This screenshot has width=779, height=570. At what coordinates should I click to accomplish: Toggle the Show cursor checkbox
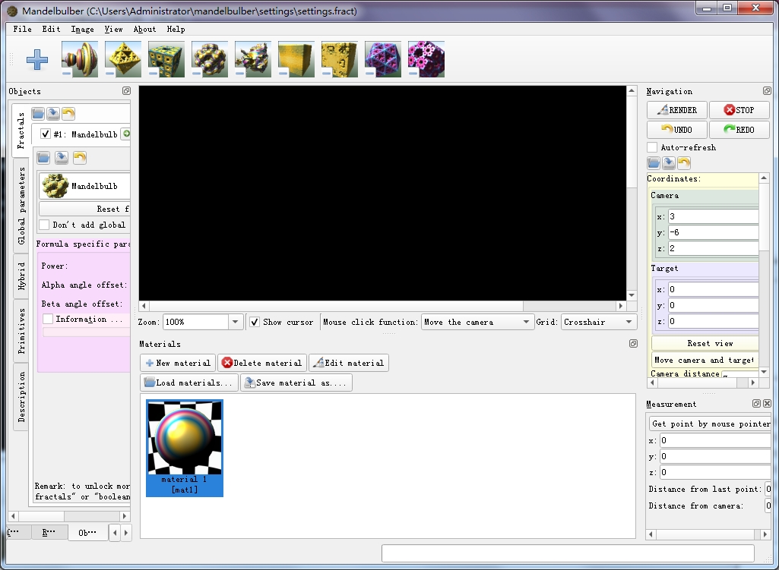tap(255, 322)
